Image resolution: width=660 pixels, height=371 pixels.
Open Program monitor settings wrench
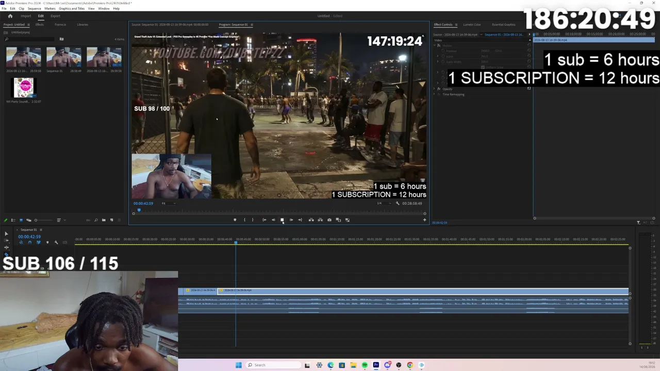(397, 204)
